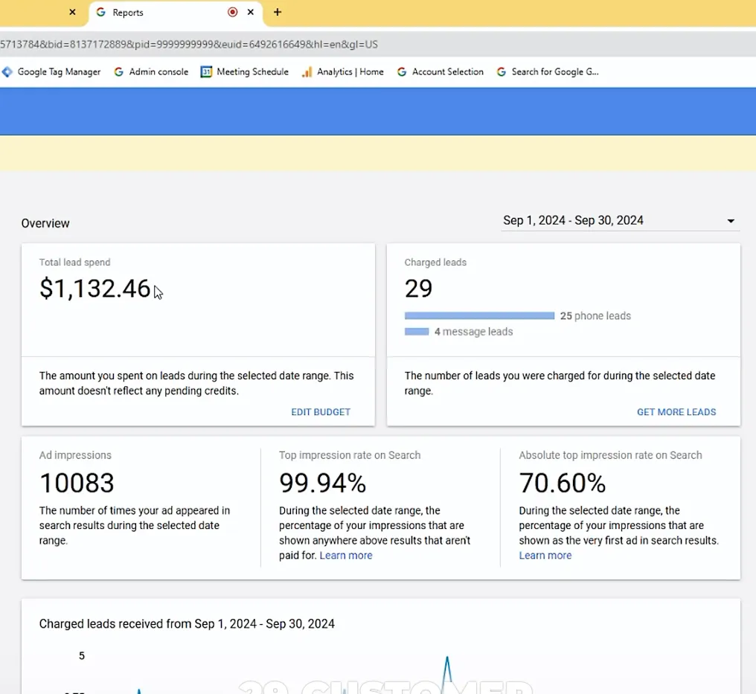Click the Total lead spend label

pos(74,262)
